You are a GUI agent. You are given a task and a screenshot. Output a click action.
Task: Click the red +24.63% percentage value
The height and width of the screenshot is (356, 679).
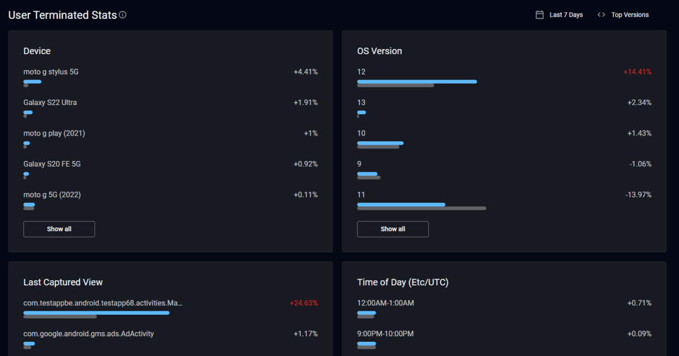(x=304, y=303)
